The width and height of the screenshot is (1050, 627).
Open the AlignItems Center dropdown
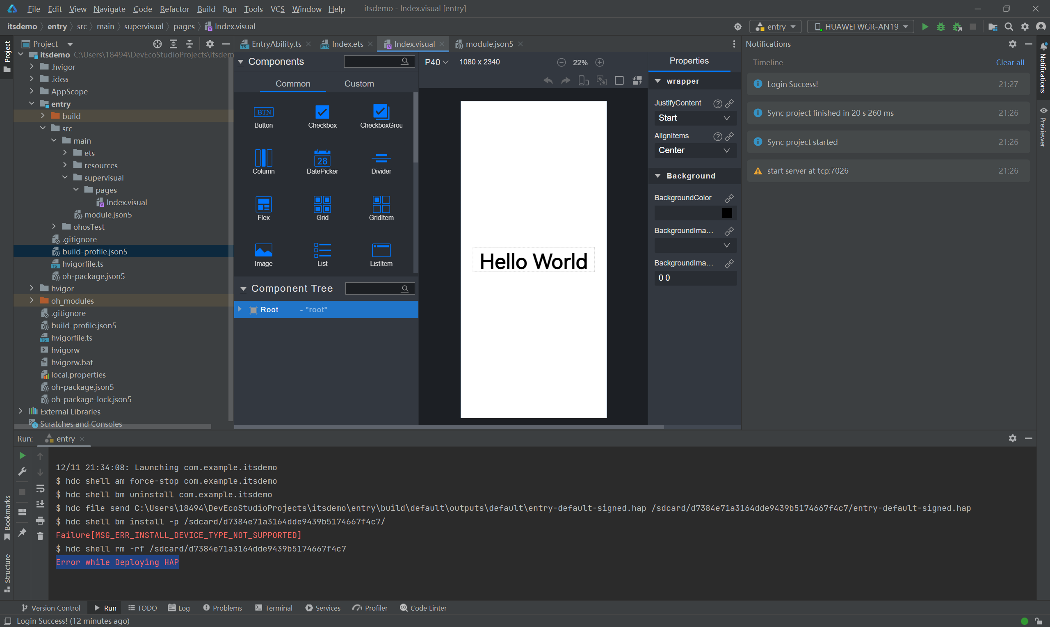point(695,151)
